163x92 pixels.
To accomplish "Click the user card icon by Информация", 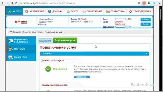I will pos(11,41).
